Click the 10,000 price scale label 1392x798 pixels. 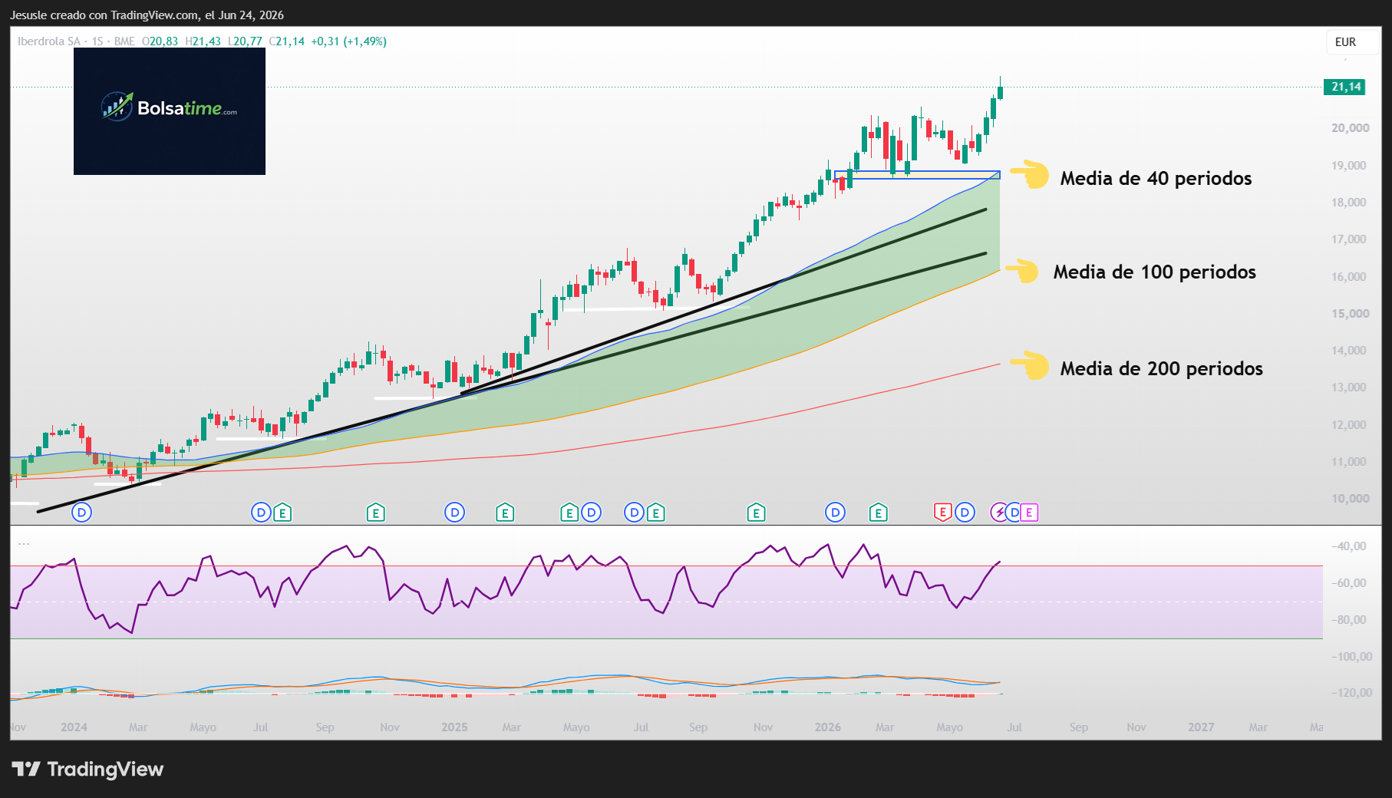[x=1351, y=499]
